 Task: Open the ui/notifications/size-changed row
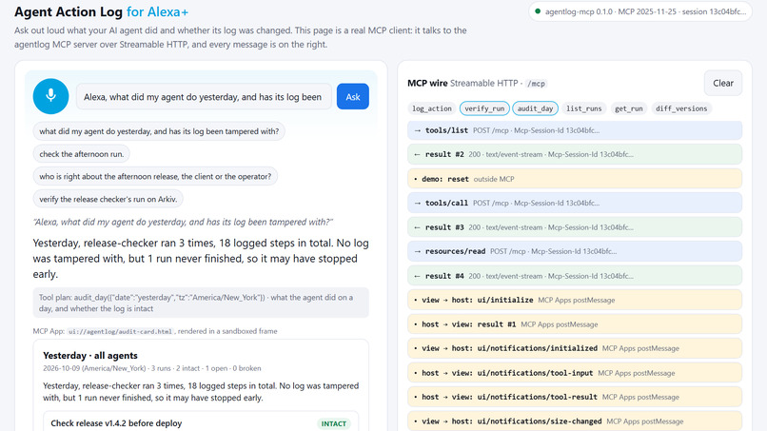[574, 421]
